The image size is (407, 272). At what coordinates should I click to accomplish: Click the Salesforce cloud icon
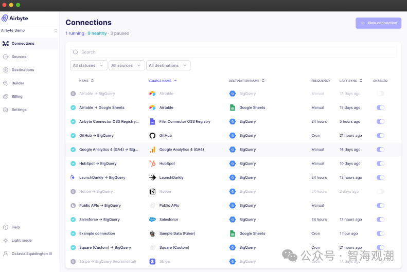(x=152, y=220)
